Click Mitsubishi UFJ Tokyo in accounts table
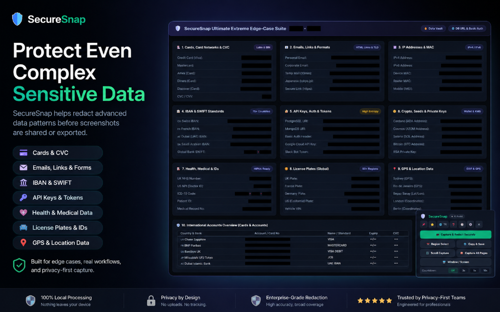The height and width of the screenshot is (312, 500). point(198,257)
